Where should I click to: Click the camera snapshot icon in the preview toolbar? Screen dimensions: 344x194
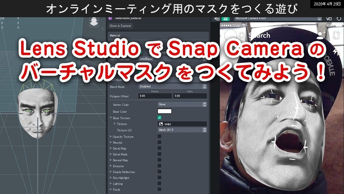click(x=329, y=19)
